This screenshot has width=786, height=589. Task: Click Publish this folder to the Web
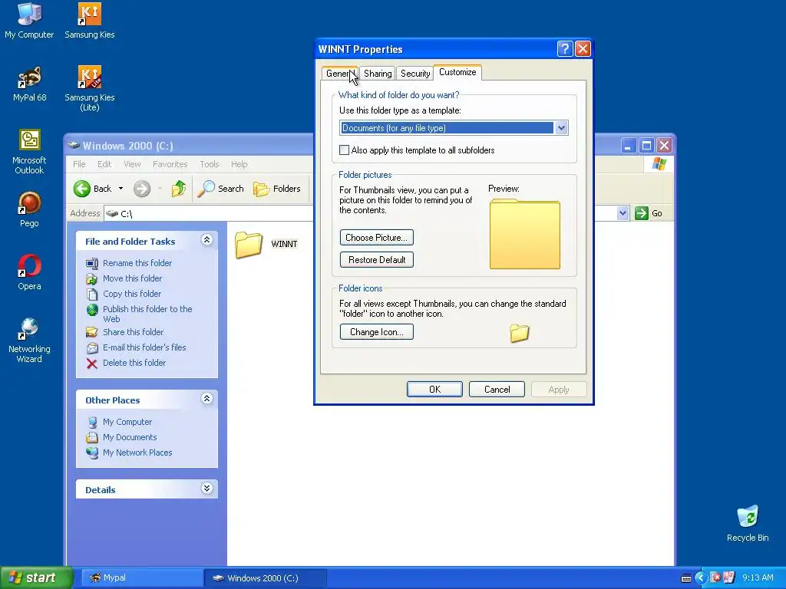coord(147,314)
